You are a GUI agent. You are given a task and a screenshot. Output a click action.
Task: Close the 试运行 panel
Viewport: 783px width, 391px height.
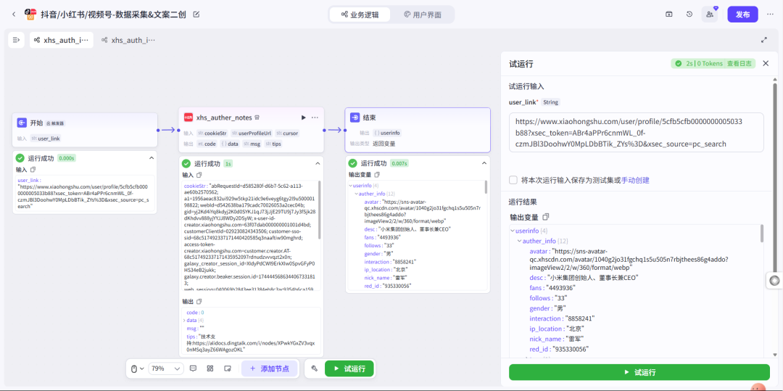click(x=766, y=63)
